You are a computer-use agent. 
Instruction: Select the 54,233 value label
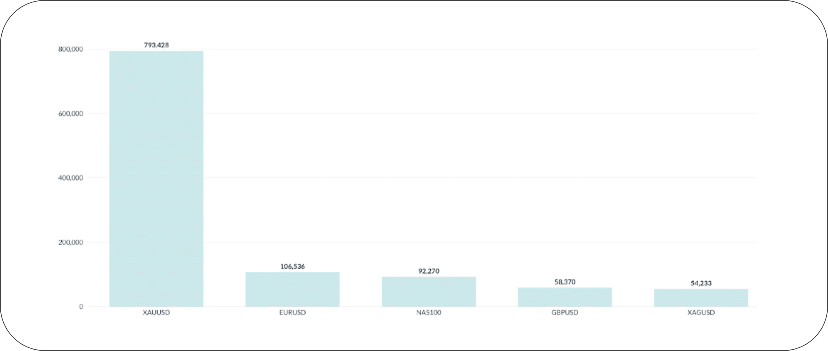[x=701, y=283]
